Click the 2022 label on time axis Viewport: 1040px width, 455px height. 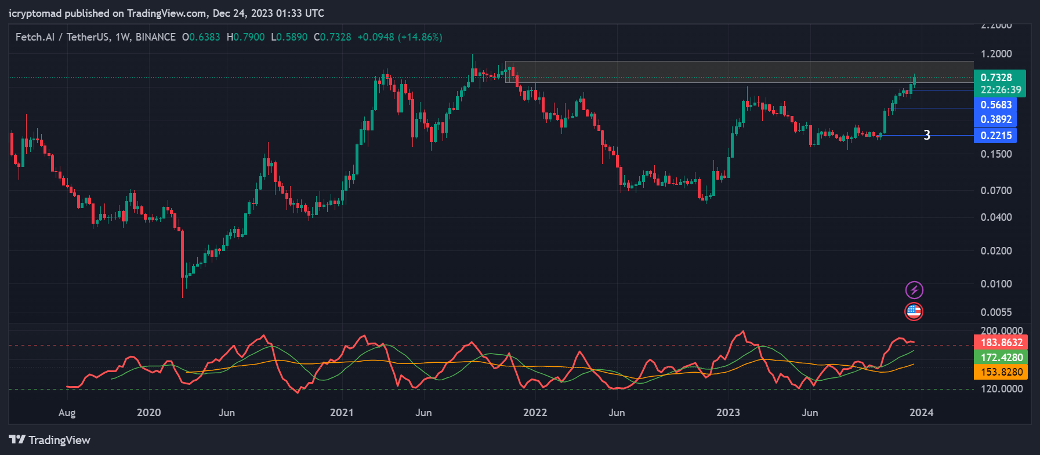click(535, 413)
